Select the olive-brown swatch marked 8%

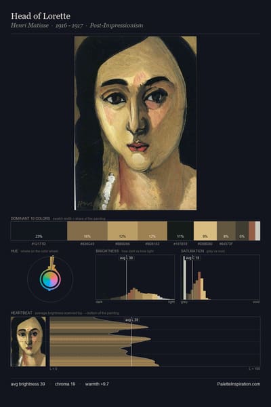point(226,231)
